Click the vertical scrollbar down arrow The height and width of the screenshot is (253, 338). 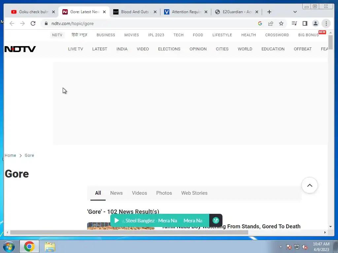coord(330,227)
